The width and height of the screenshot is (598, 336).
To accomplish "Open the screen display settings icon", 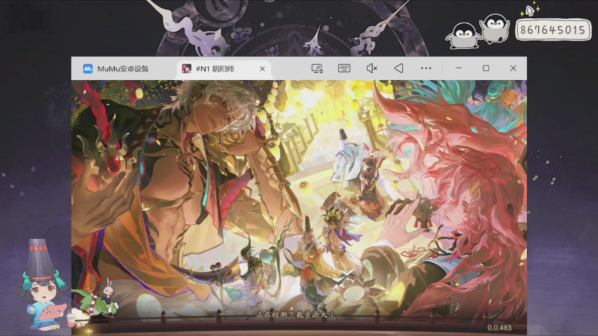I will coord(317,69).
